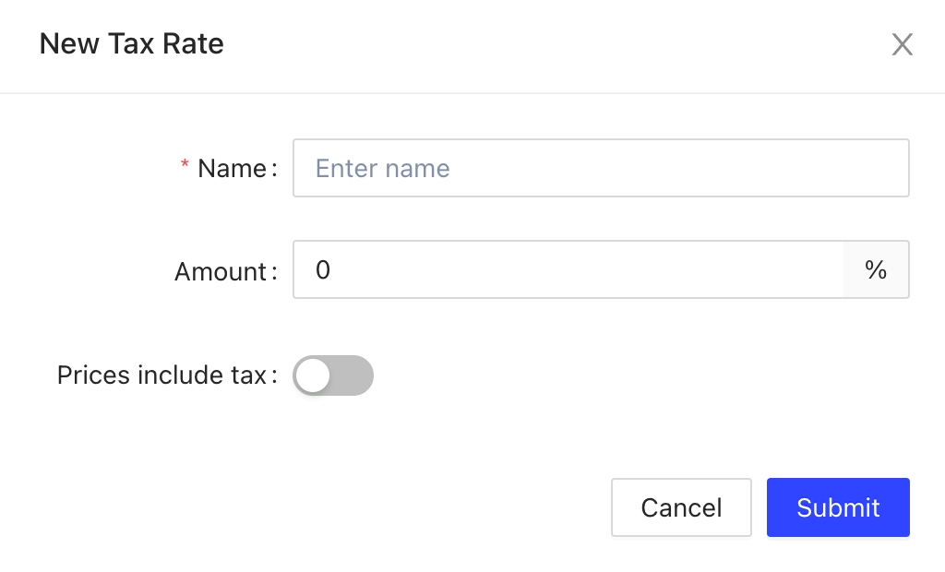The width and height of the screenshot is (945, 572).
Task: Focus the Name input field
Action: point(601,168)
